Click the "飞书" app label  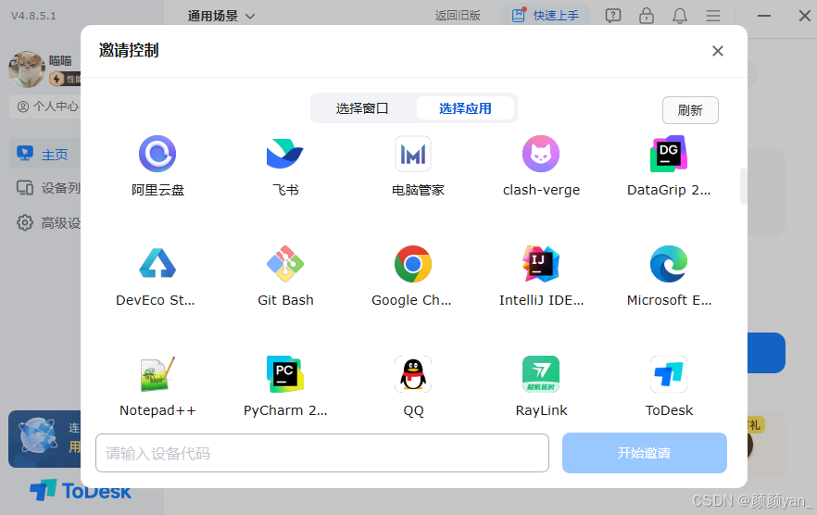(x=285, y=190)
